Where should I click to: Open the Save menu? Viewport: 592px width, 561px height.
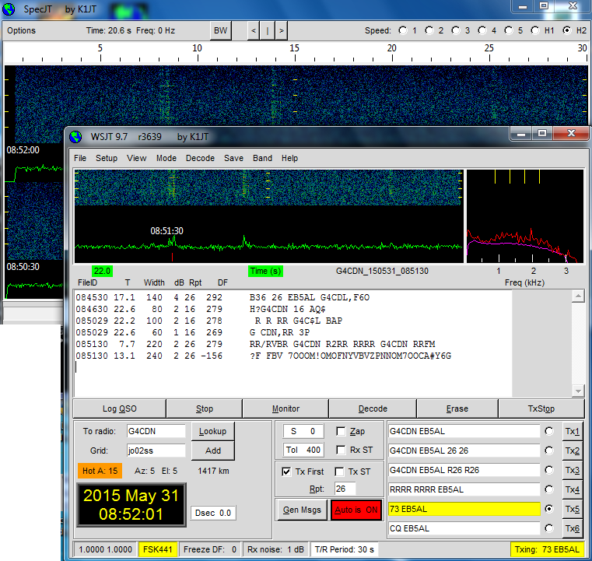coord(233,158)
